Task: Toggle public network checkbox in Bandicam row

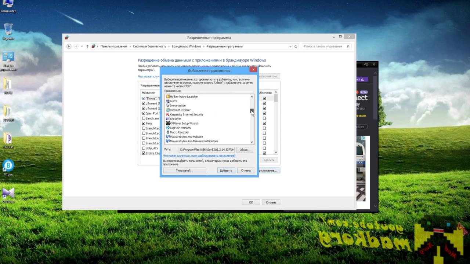Action: [x=264, y=118]
